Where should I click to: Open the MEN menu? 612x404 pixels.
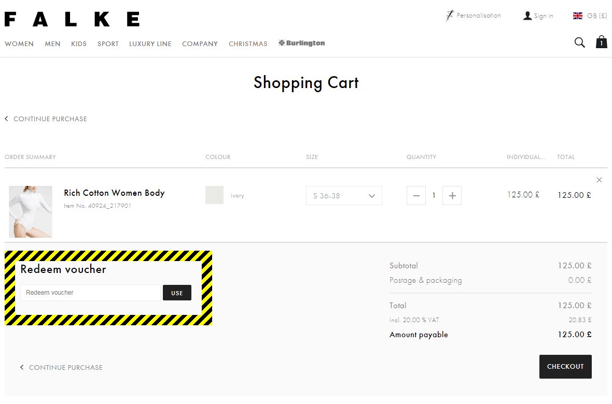(x=53, y=44)
